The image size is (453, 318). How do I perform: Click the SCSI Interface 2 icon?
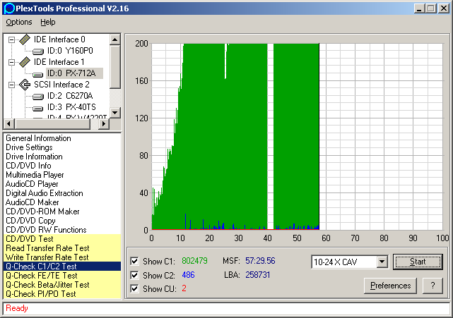(25, 85)
